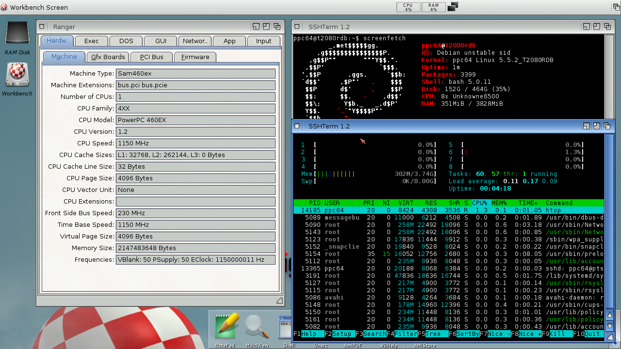Click the Machine Type field showing Sam460ex
Viewport: 621px width, 349px height.
(x=196, y=74)
